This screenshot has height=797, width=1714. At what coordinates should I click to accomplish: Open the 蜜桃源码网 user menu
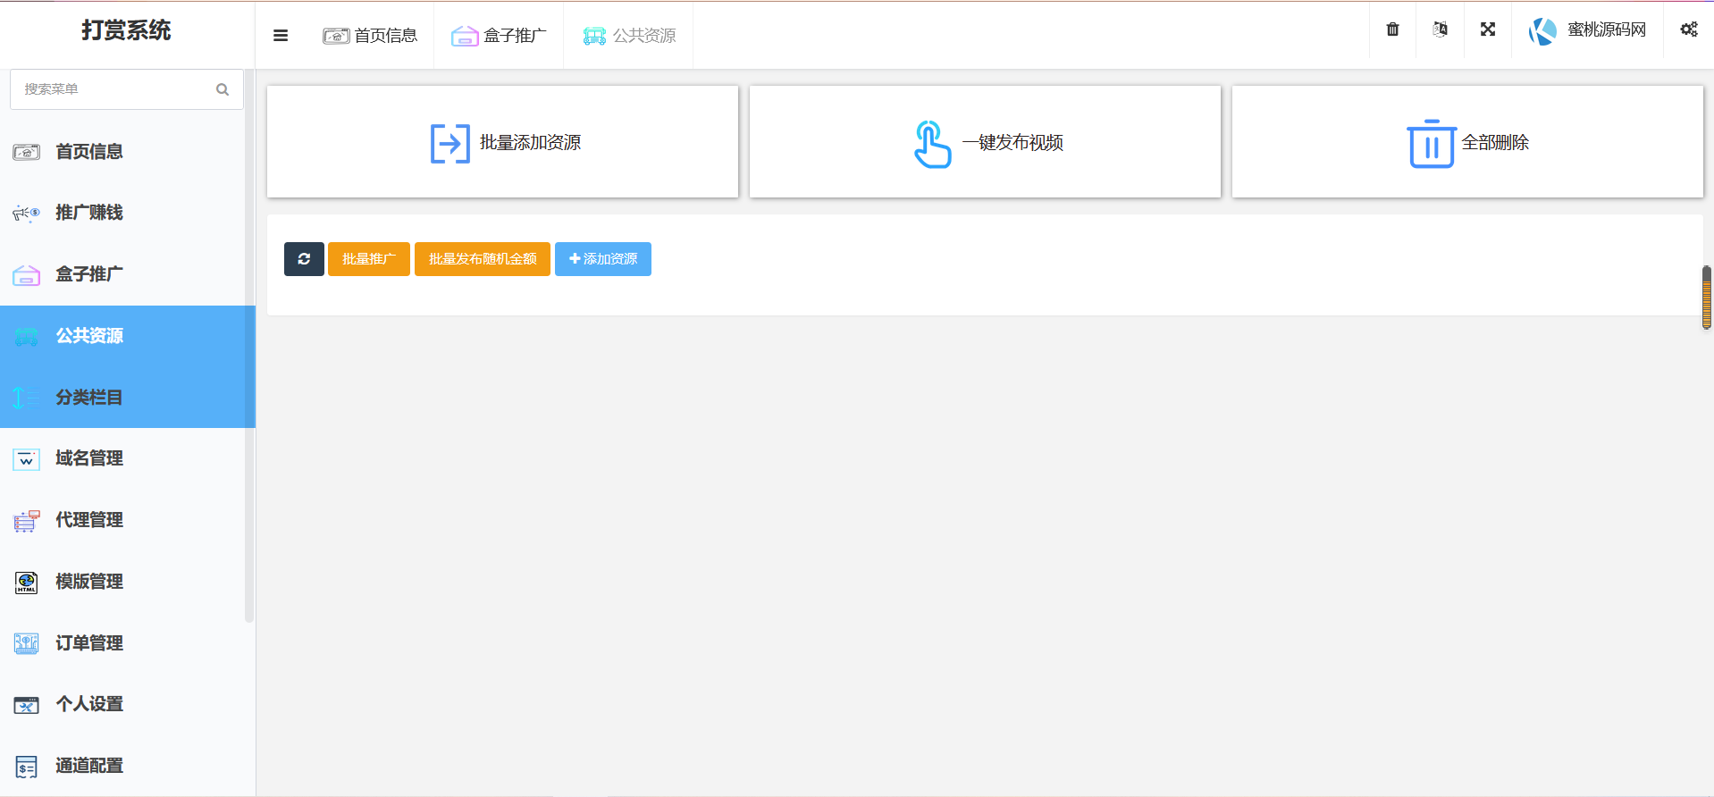click(1587, 30)
